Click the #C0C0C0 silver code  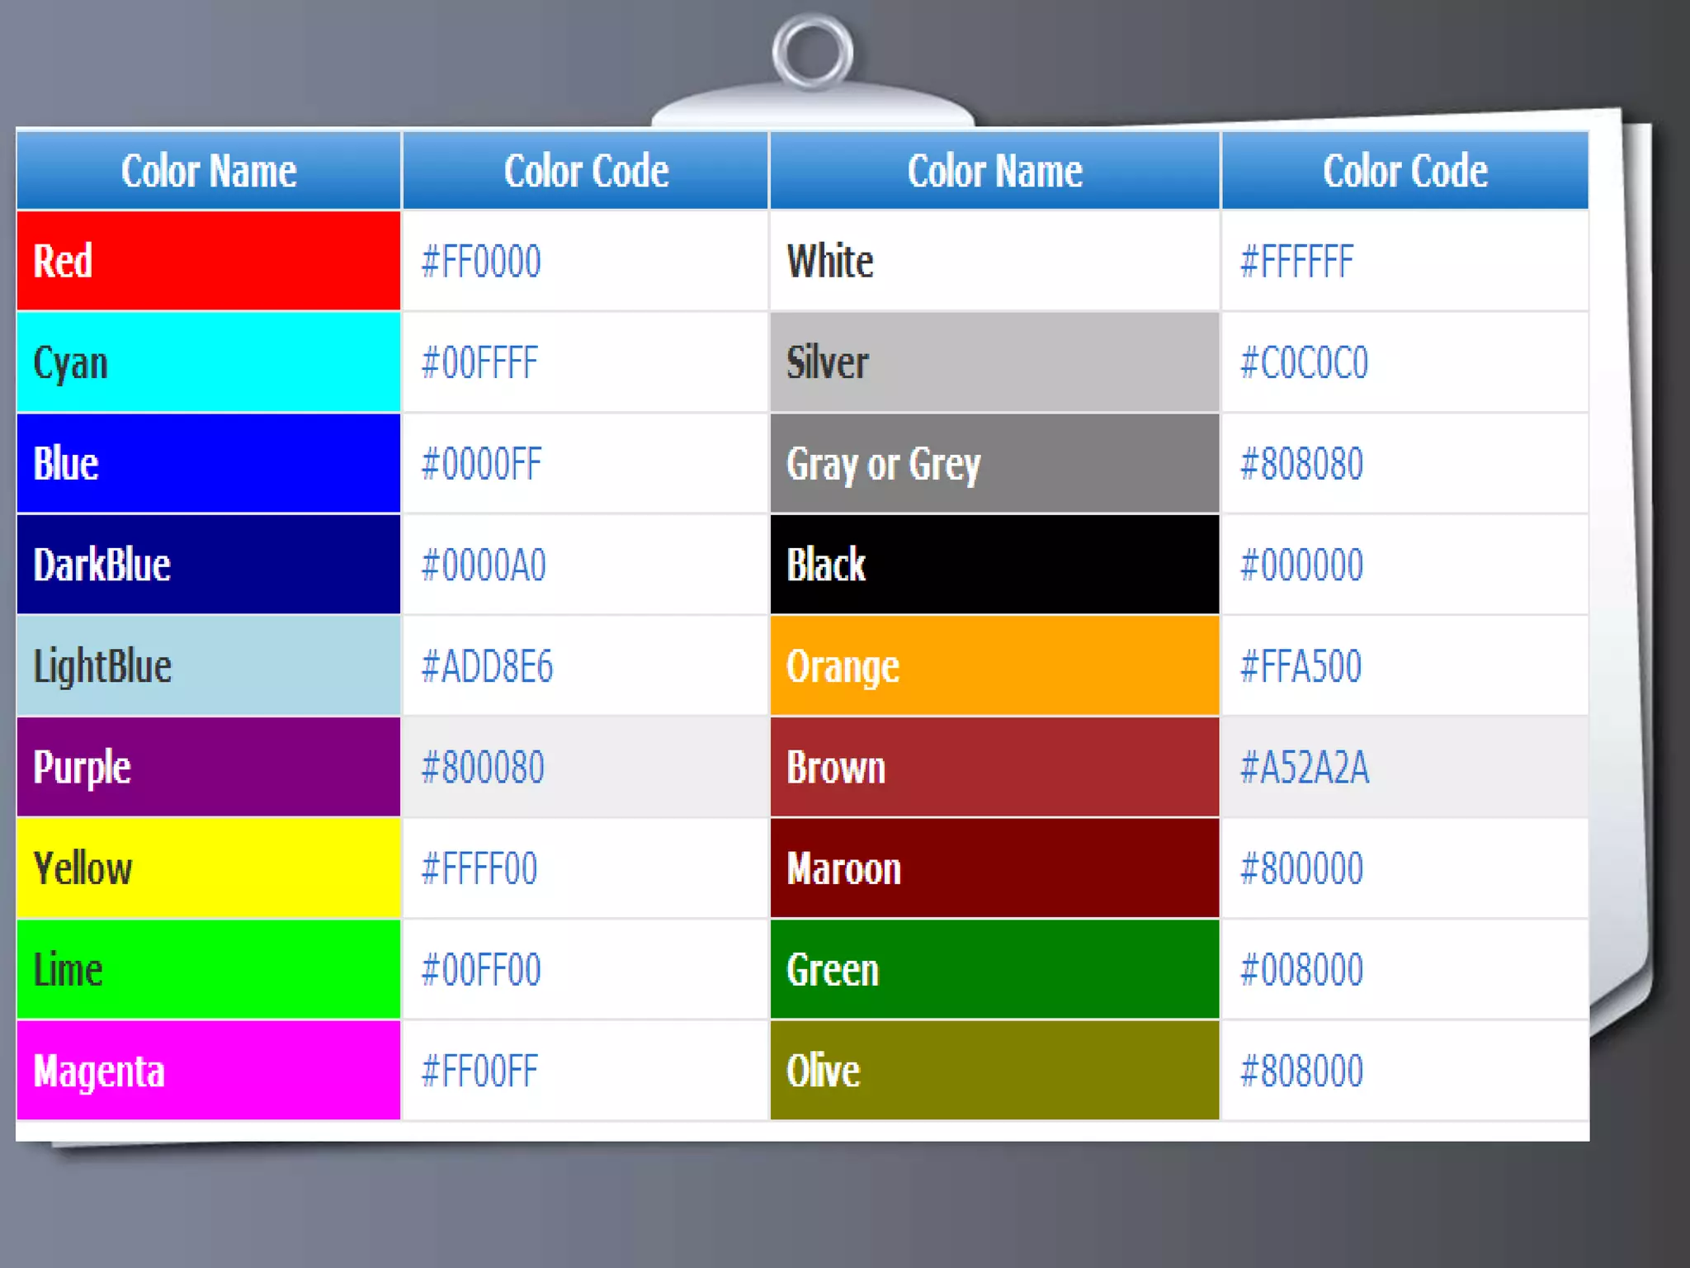coord(1304,363)
